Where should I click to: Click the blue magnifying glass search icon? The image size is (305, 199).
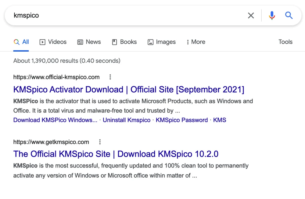289,15
